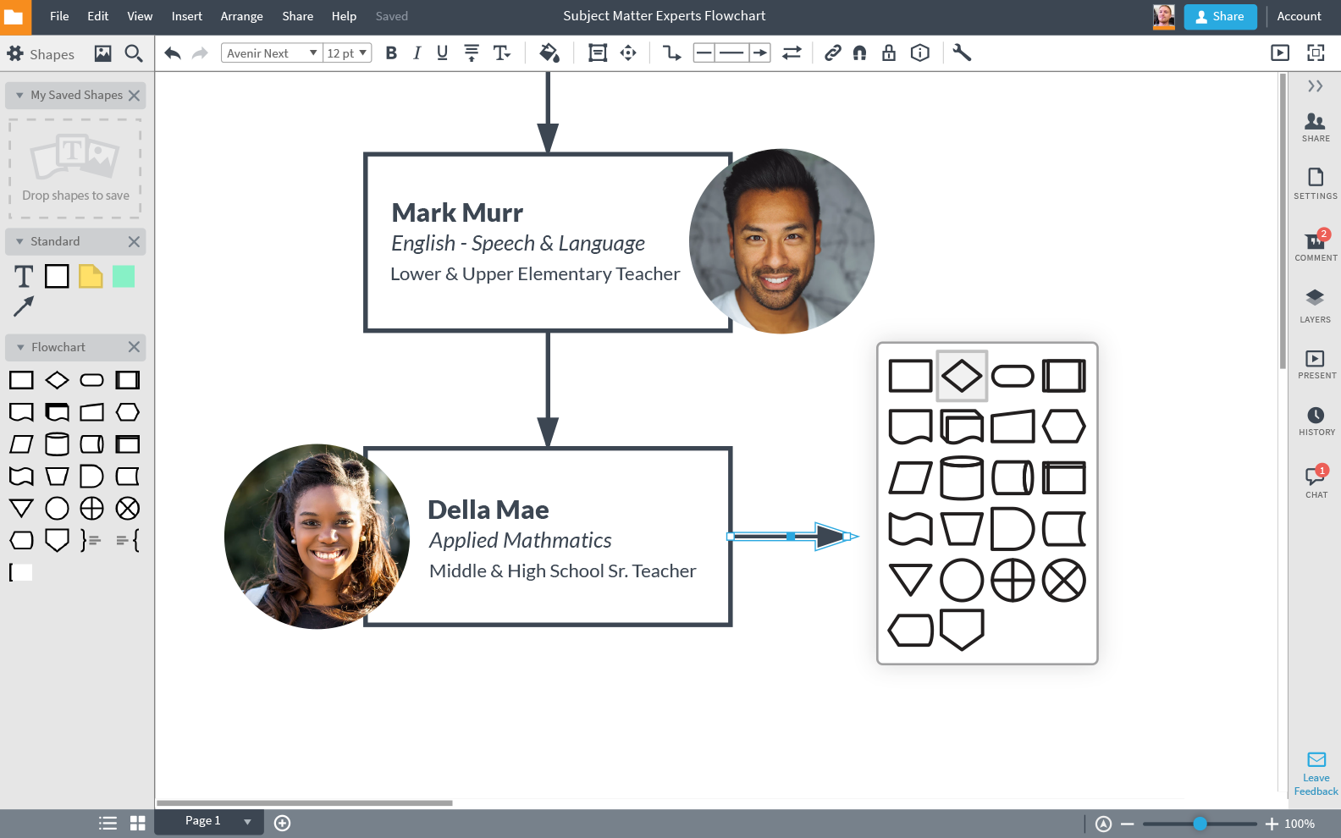The image size is (1341, 838).
Task: Collapse the Standard shapes section
Action: coord(19,242)
